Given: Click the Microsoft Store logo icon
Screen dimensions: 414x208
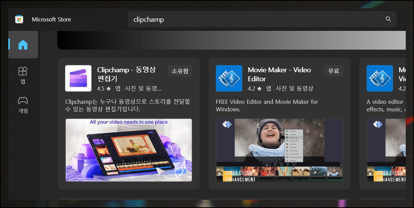Looking at the screenshot, I should pyautogui.click(x=19, y=19).
